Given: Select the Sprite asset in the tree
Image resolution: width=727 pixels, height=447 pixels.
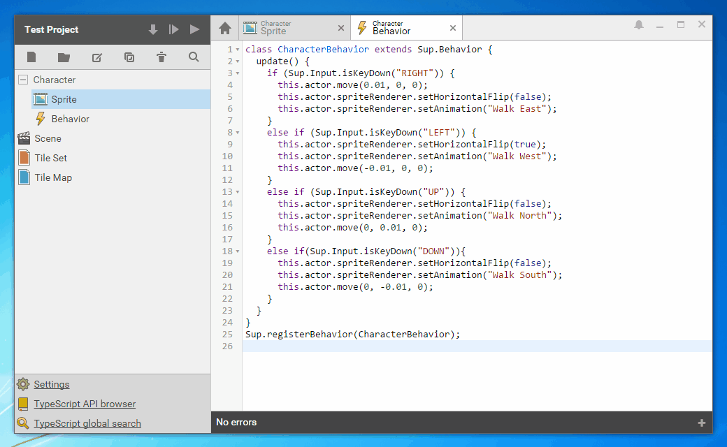Looking at the screenshot, I should [x=121, y=99].
